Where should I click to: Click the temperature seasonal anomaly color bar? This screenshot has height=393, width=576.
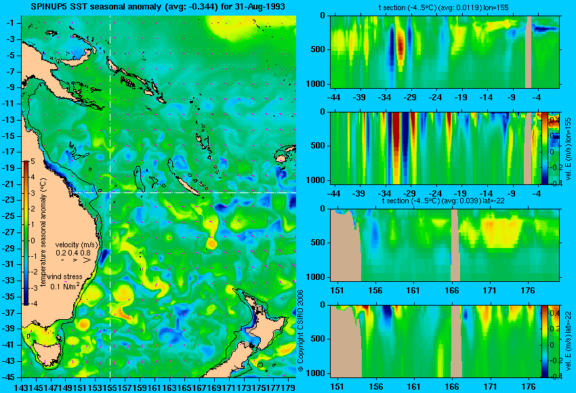click(26, 233)
